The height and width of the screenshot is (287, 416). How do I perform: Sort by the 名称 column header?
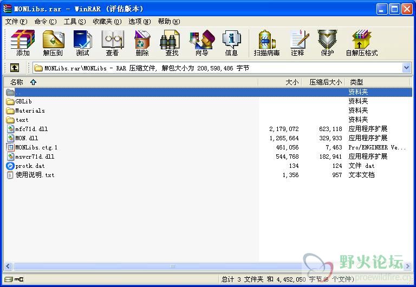(x=131, y=82)
